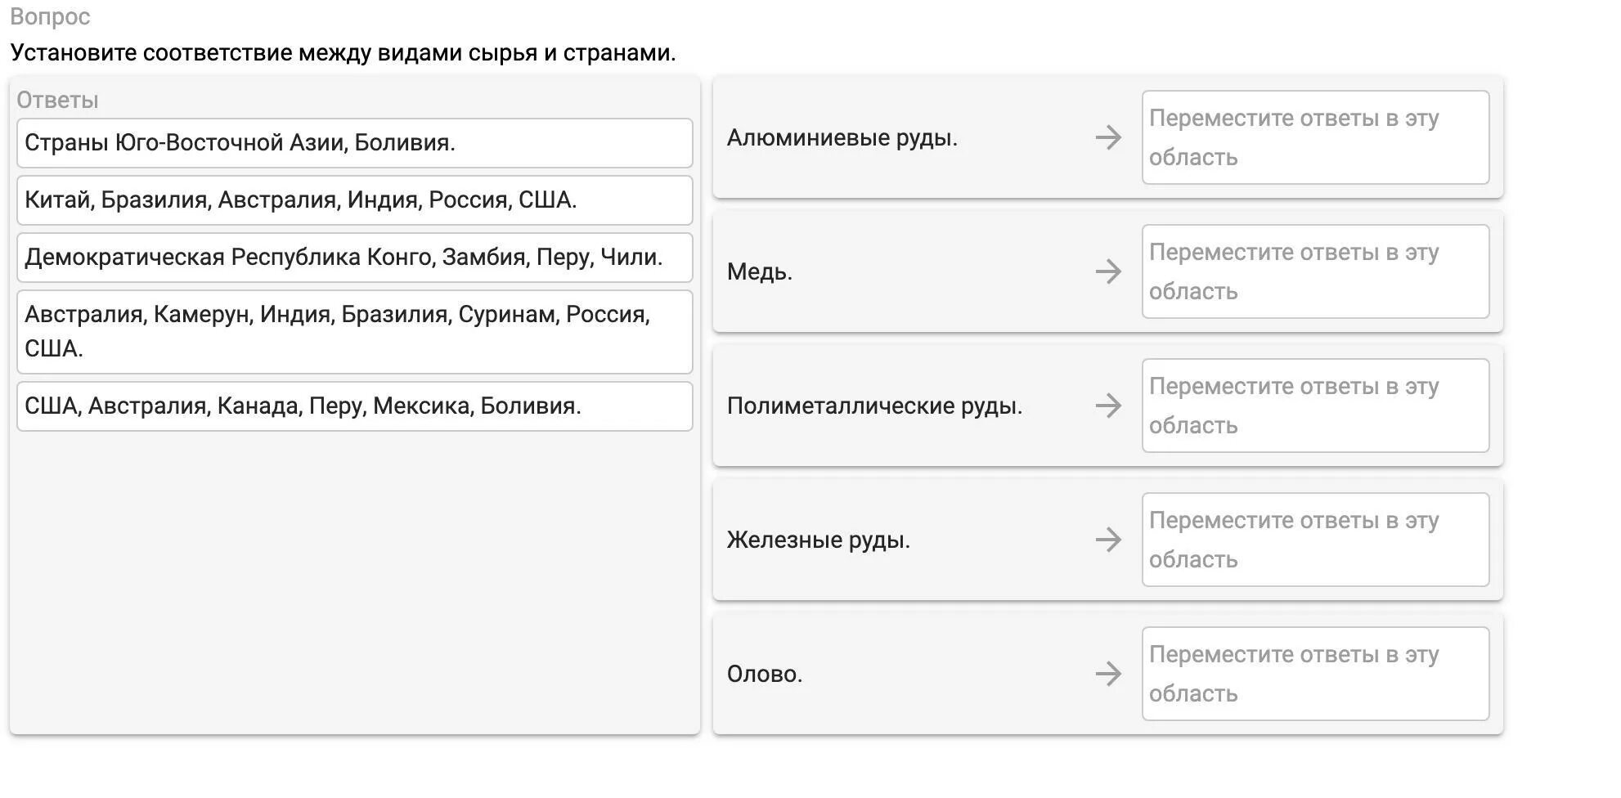
Task: Select answer 'США, Австралия, Канада, Перу, Мексика, Боливия'
Action: 354,406
